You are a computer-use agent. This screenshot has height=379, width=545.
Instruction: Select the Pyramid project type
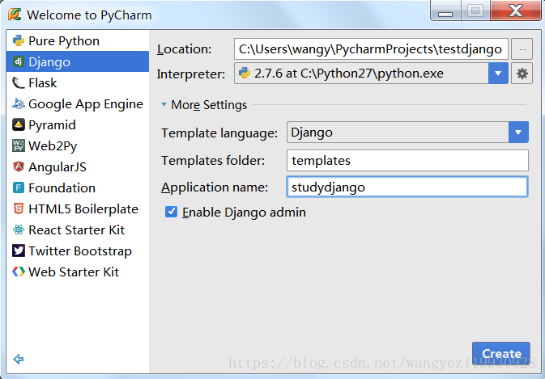tap(78, 124)
